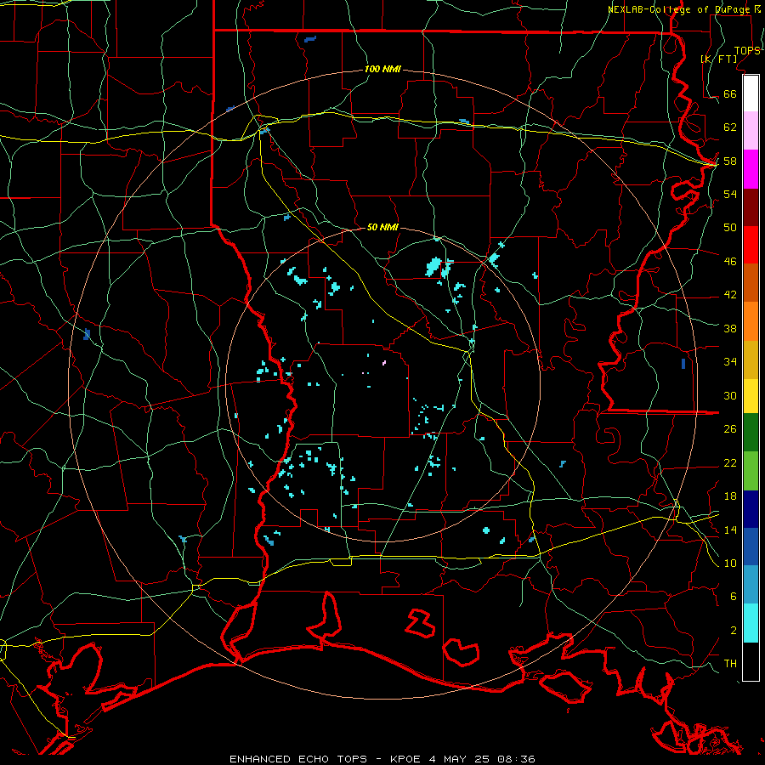The width and height of the screenshot is (765, 765).
Task: Click the medium blue 18 kft legend color
Action: (x=751, y=547)
